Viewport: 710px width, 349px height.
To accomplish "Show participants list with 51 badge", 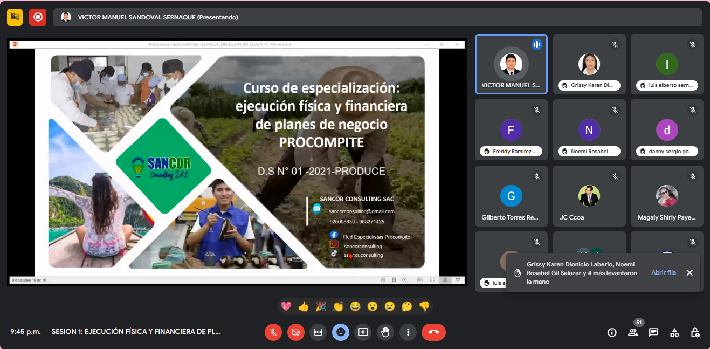I will tap(633, 332).
